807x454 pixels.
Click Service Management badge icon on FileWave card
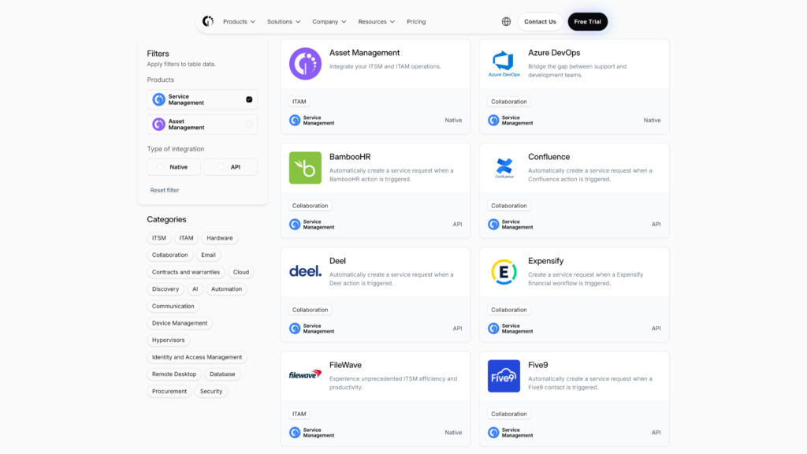point(295,433)
